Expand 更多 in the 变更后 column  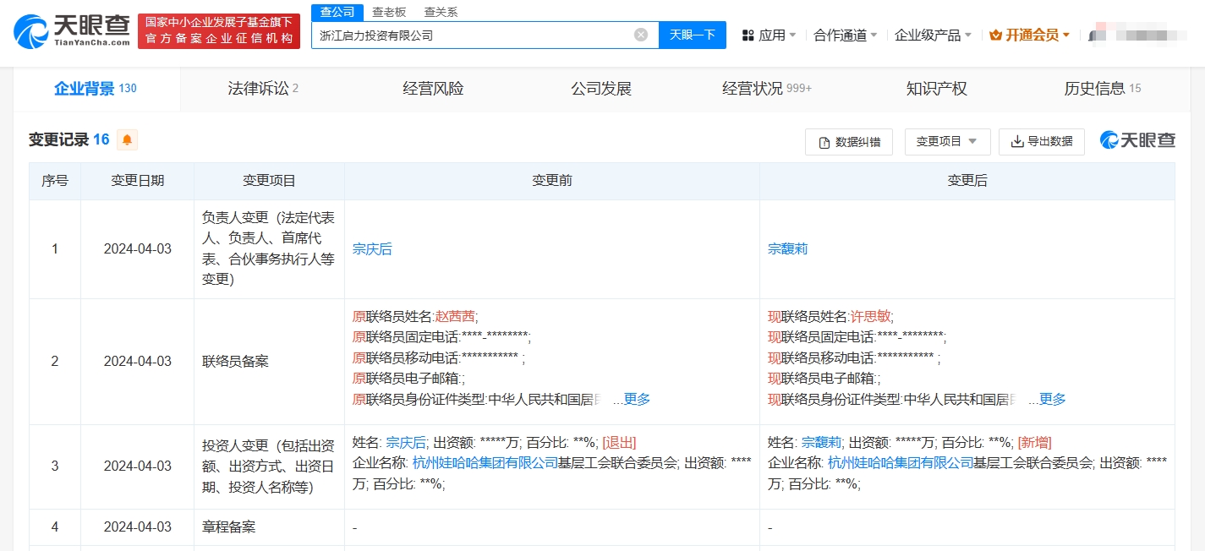click(1052, 399)
